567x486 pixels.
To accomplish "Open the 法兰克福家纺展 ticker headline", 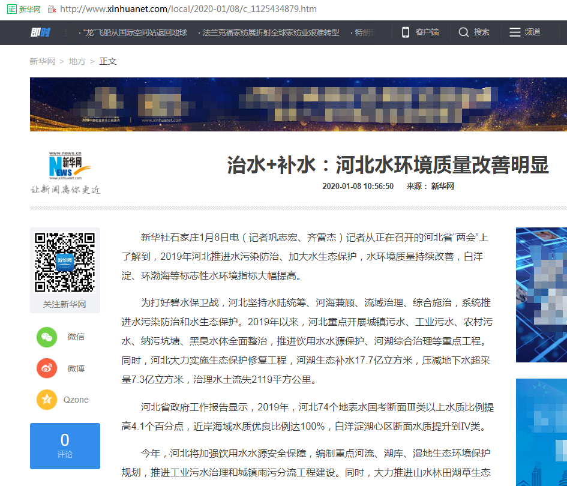I will tap(270, 32).
